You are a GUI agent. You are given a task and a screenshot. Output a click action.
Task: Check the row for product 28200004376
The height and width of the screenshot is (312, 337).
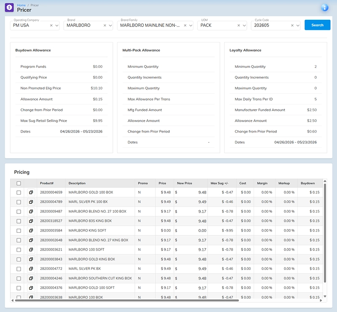pyautogui.click(x=19, y=288)
